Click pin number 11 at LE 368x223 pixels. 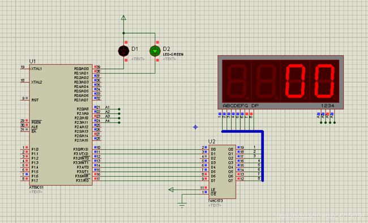pos(202,187)
